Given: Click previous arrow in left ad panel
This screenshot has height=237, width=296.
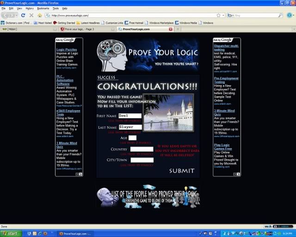Looking at the screenshot, I should (77, 174).
